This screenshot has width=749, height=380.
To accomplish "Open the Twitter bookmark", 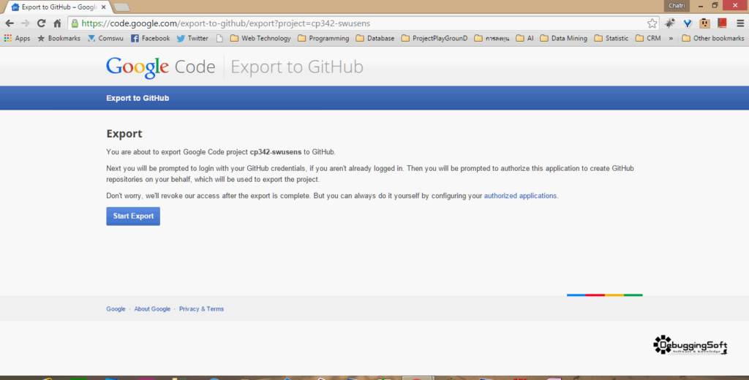I will 192,38.
